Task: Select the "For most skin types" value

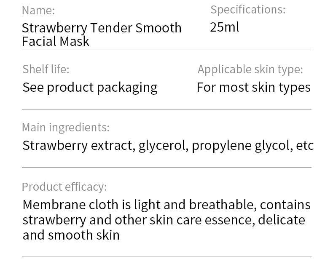Action: [253, 87]
